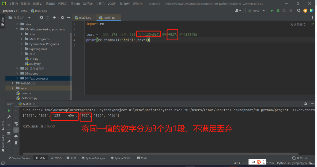
Task: Open project panel settings gear
Action: 62,18
